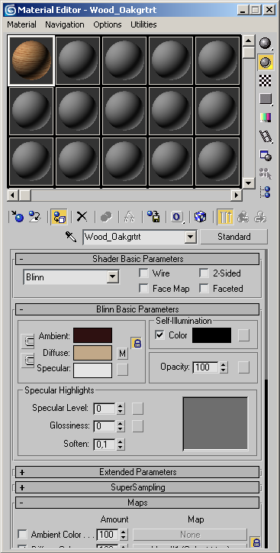The width and height of the screenshot is (280, 553).
Task: Open the Navigation menu
Action: click(x=65, y=24)
